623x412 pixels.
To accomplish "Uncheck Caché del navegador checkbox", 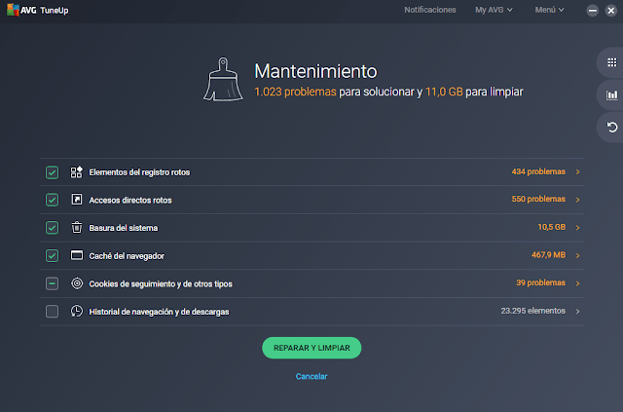I will 52,255.
